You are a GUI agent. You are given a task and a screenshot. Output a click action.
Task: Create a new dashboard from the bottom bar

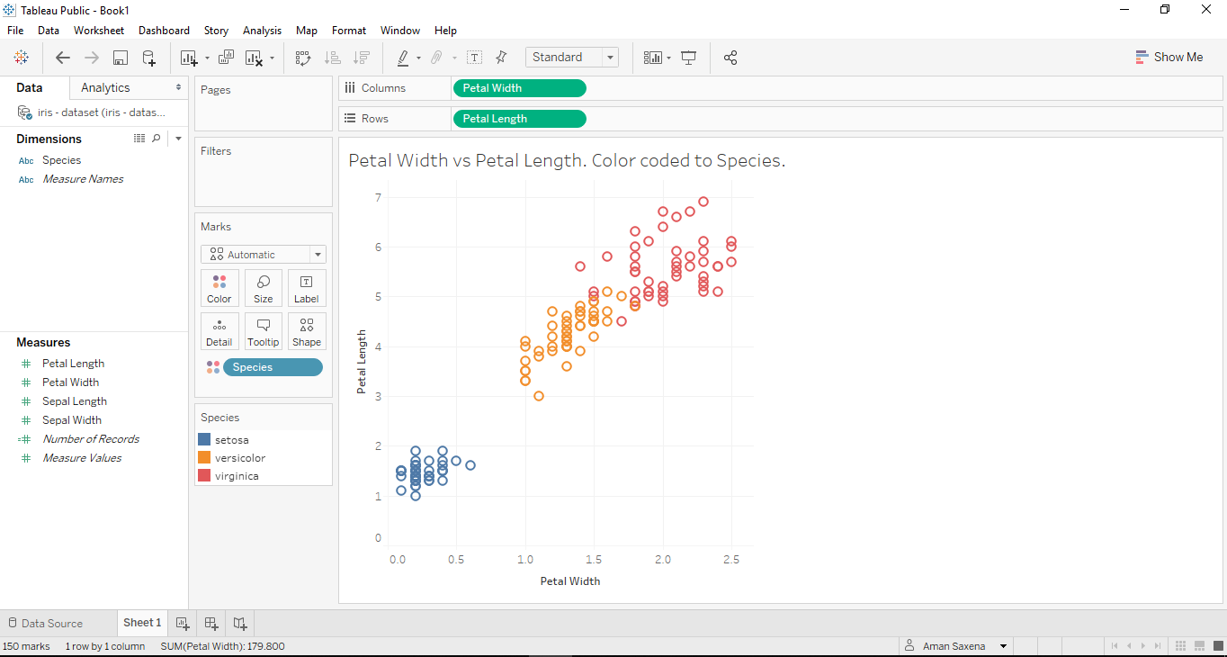210,623
